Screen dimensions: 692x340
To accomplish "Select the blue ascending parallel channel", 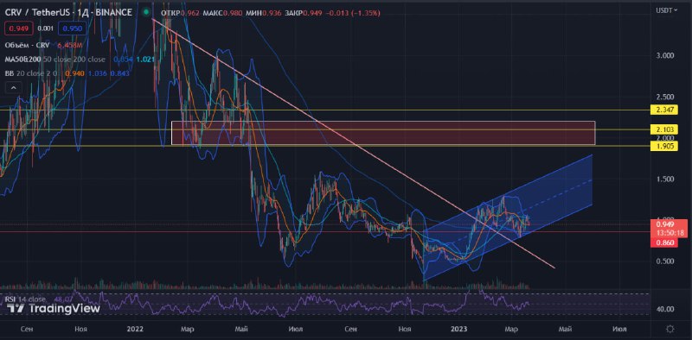I will pyautogui.click(x=508, y=218).
